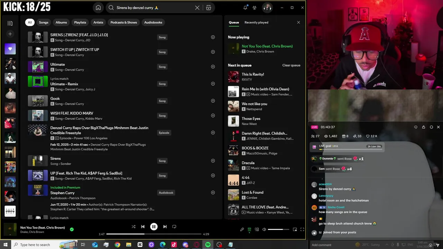Mute the speaker icon
Screen dimensions: 443x249
264,229
